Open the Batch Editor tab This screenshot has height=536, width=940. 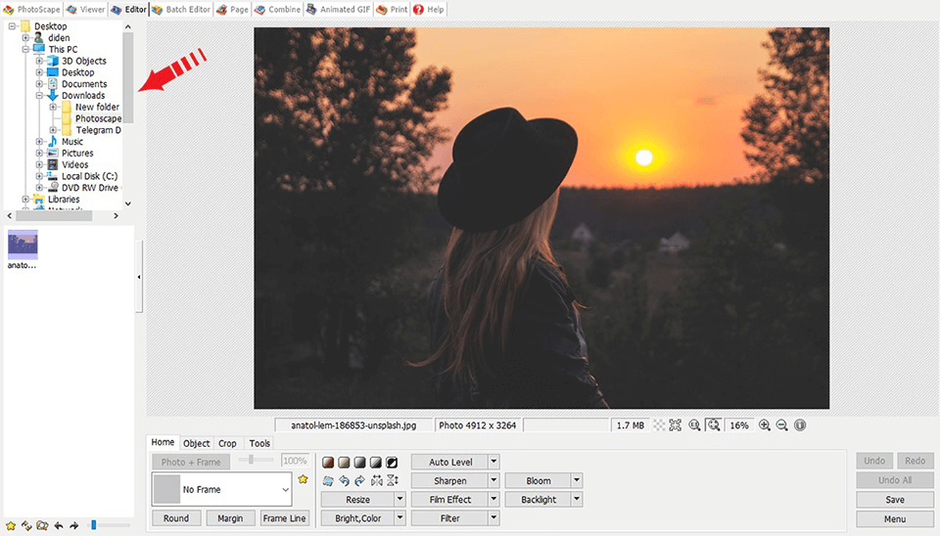pos(181,9)
